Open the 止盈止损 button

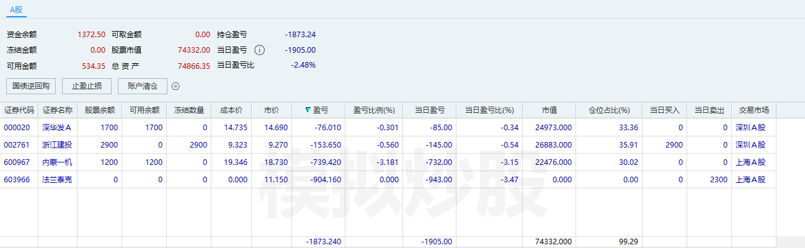[x=87, y=86]
